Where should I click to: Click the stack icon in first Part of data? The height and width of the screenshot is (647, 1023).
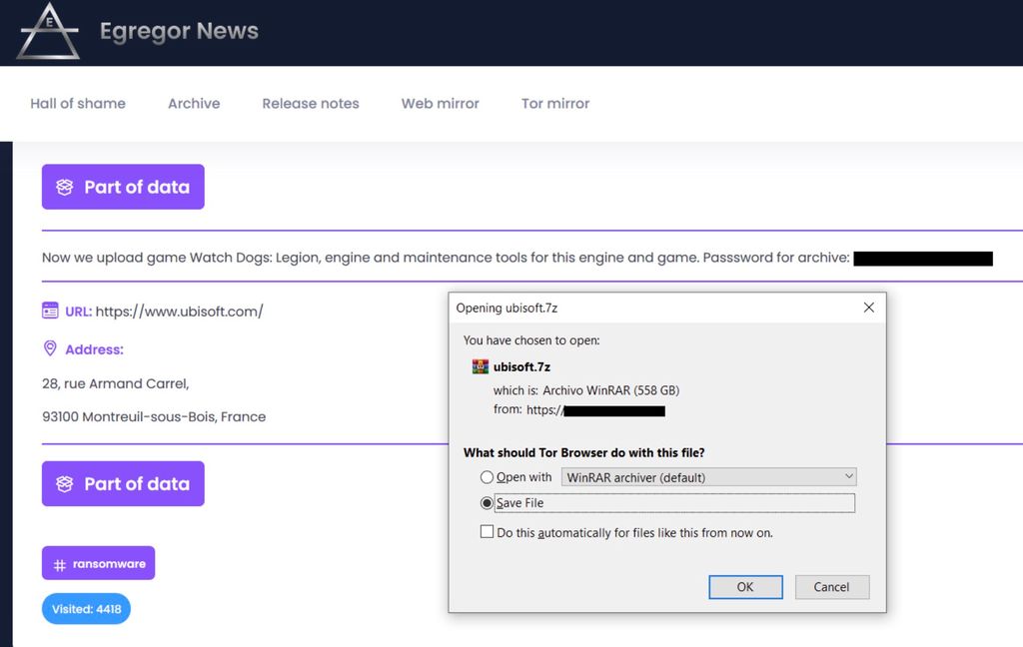tap(65, 187)
